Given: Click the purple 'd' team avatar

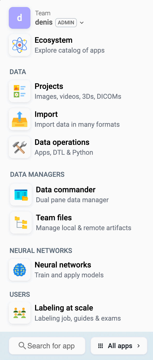Looking at the screenshot, I should click(x=20, y=18).
